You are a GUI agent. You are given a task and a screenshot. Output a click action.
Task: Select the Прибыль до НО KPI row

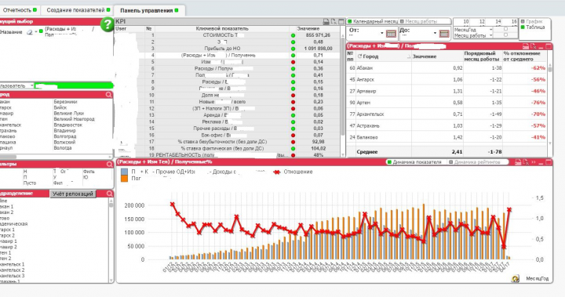click(227, 49)
